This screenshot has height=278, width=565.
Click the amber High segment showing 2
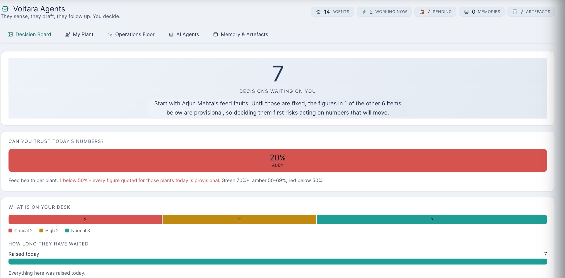[x=239, y=219]
